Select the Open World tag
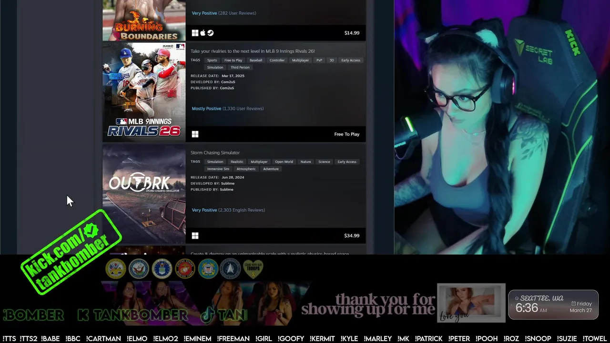The height and width of the screenshot is (343, 610). pos(284,162)
